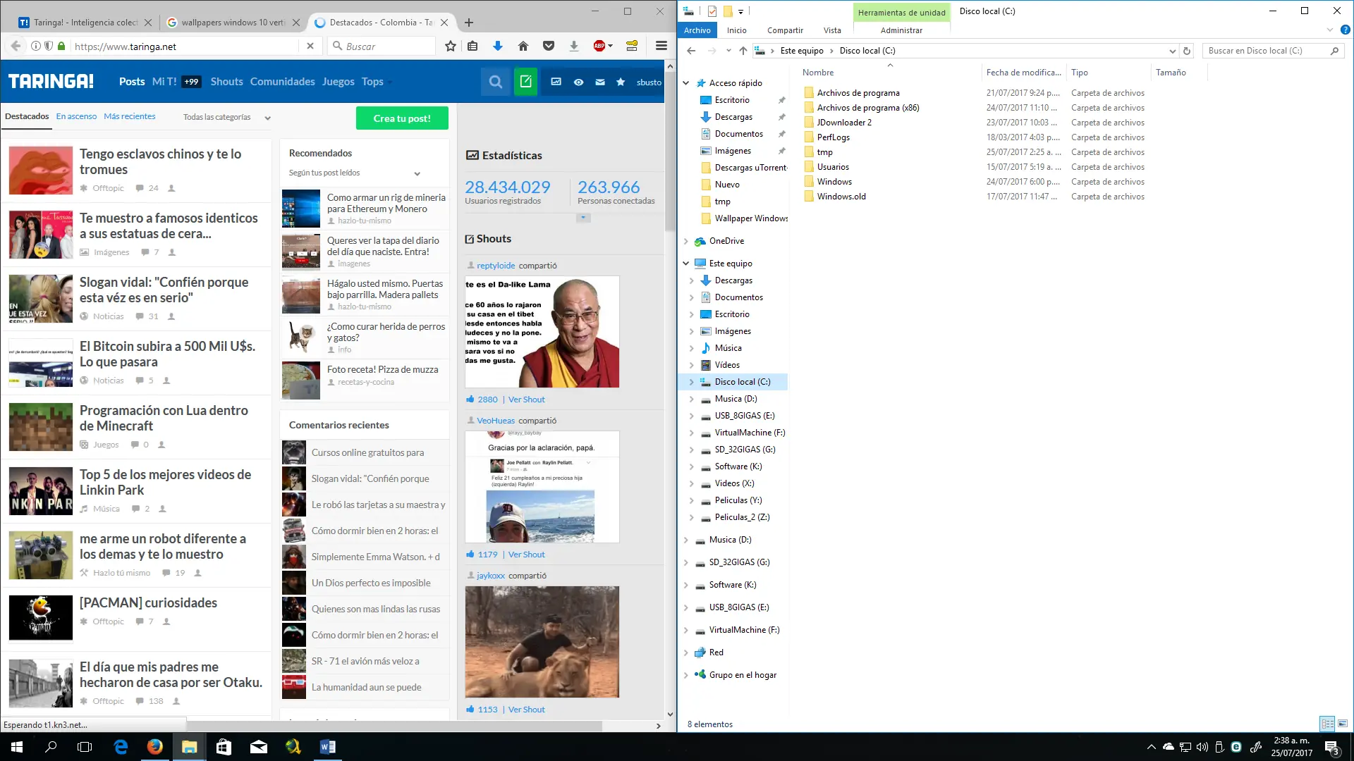Go up one folder in File Explorer

click(x=743, y=51)
